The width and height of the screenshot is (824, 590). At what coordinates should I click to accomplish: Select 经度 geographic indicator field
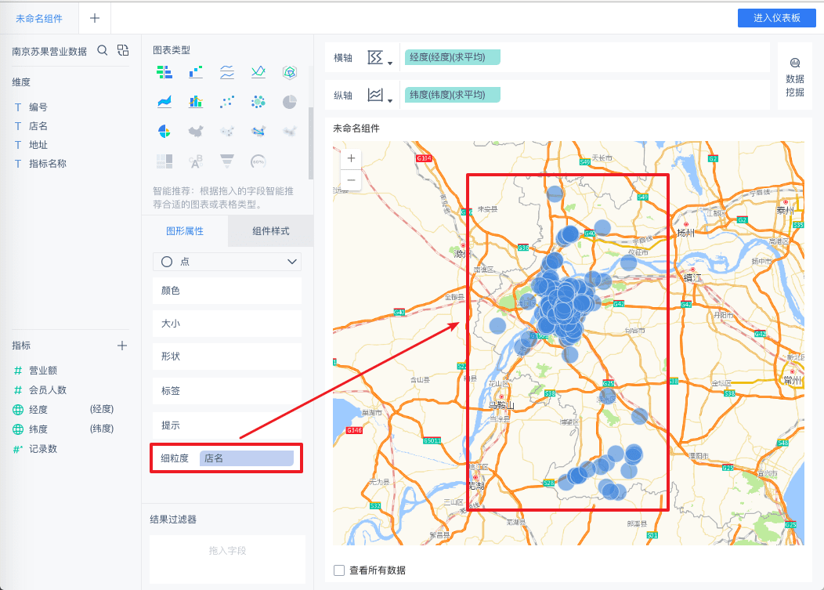(x=38, y=410)
